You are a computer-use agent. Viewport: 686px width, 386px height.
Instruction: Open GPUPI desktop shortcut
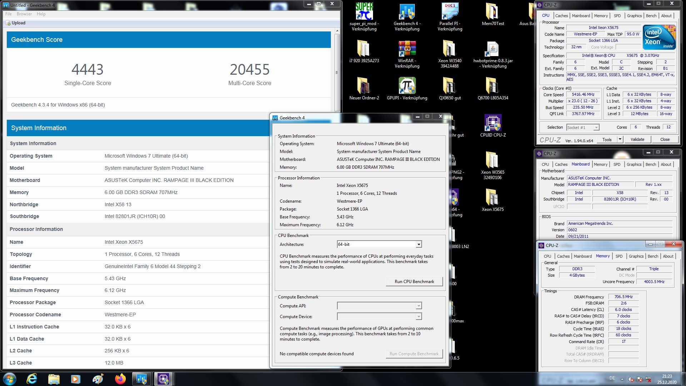pyautogui.click(x=407, y=88)
